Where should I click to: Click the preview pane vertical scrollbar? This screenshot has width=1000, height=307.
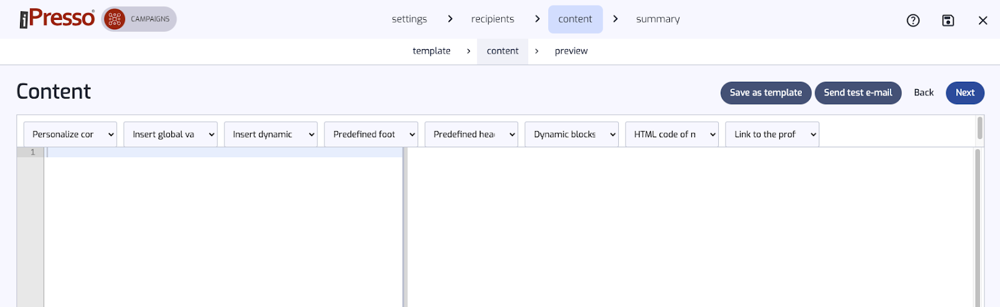977,228
